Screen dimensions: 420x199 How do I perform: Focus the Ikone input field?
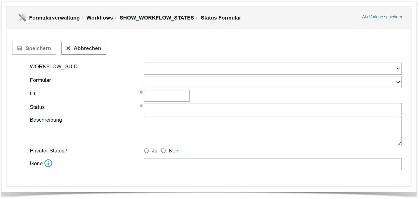point(272,164)
